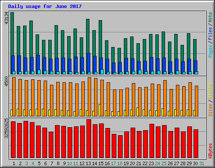Click the red KBytes bar for day 30
Image resolution: width=215 pixels, height=168 pixels.
196,144
